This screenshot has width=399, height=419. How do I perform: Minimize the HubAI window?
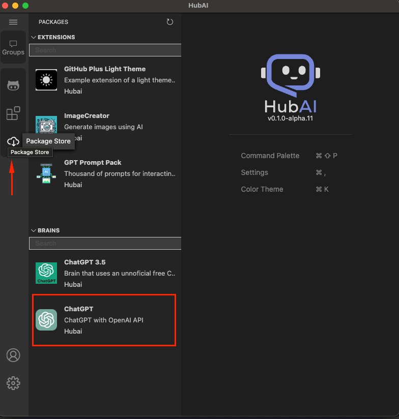15,6
